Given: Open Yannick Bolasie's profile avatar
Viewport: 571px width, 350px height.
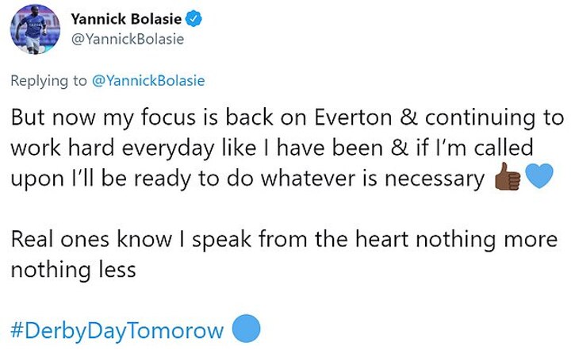Looking at the screenshot, I should click(x=35, y=28).
